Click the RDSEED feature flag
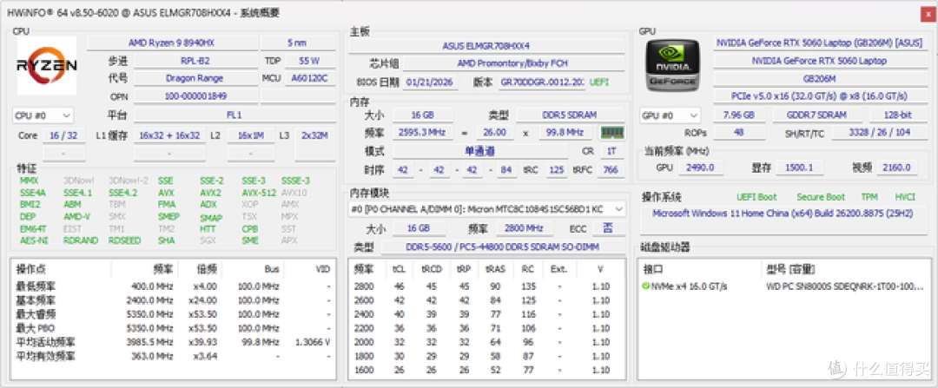 123,241
